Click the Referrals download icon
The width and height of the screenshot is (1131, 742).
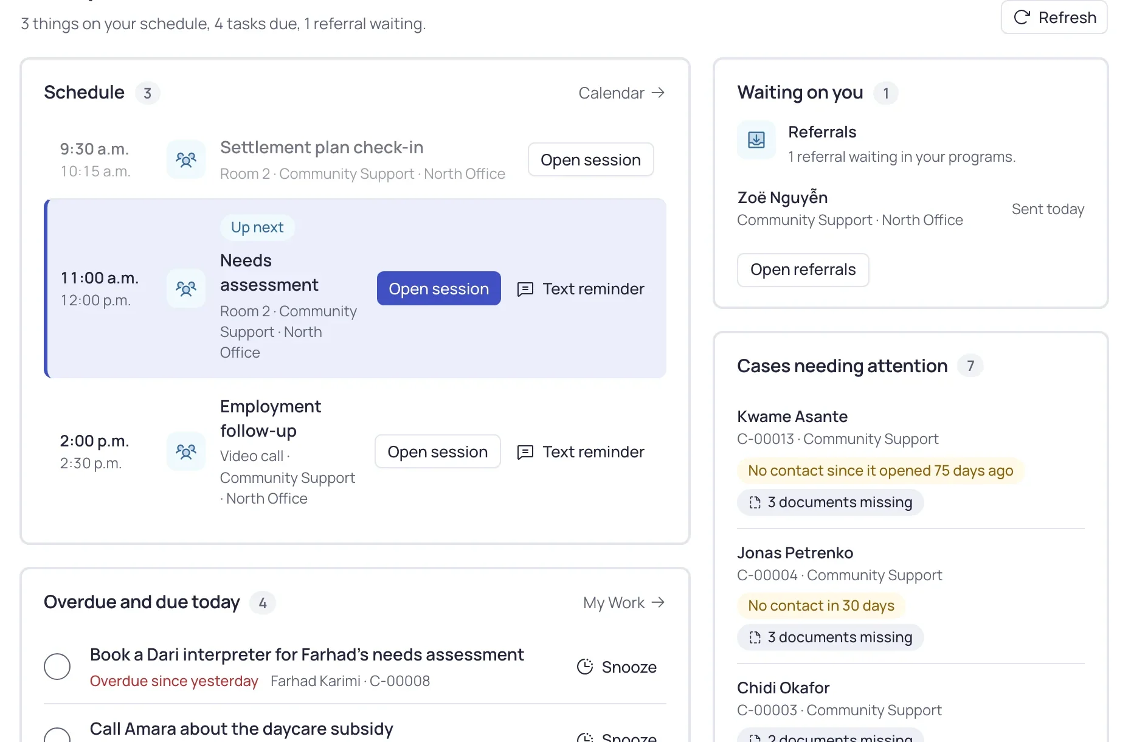tap(756, 140)
